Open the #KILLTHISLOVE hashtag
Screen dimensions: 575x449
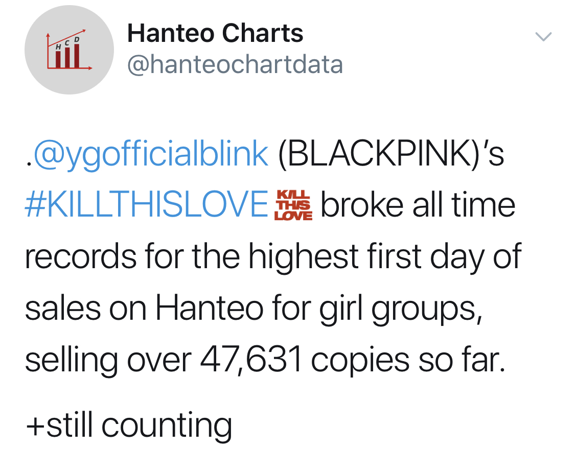pos(146,204)
